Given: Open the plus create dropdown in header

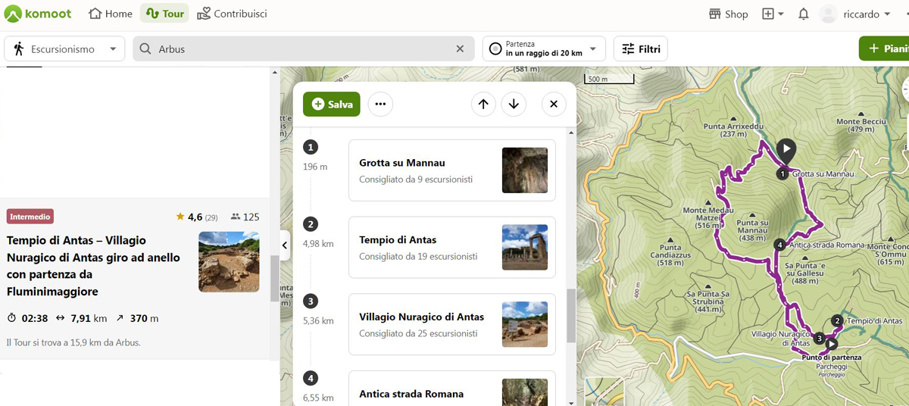Looking at the screenshot, I should [x=773, y=14].
